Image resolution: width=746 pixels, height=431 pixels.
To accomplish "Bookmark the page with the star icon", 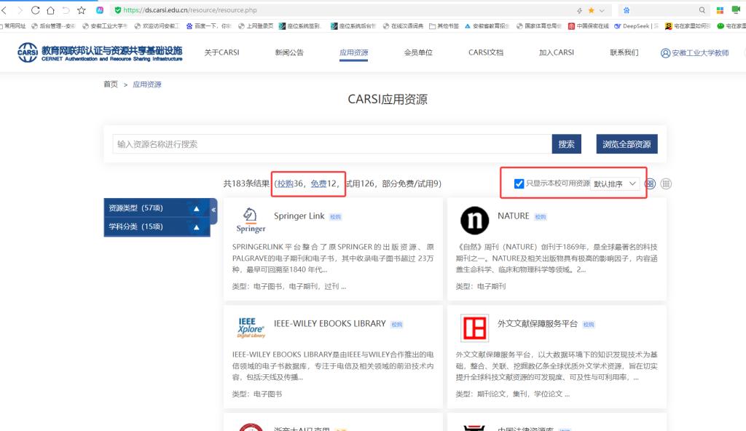I will (81, 10).
